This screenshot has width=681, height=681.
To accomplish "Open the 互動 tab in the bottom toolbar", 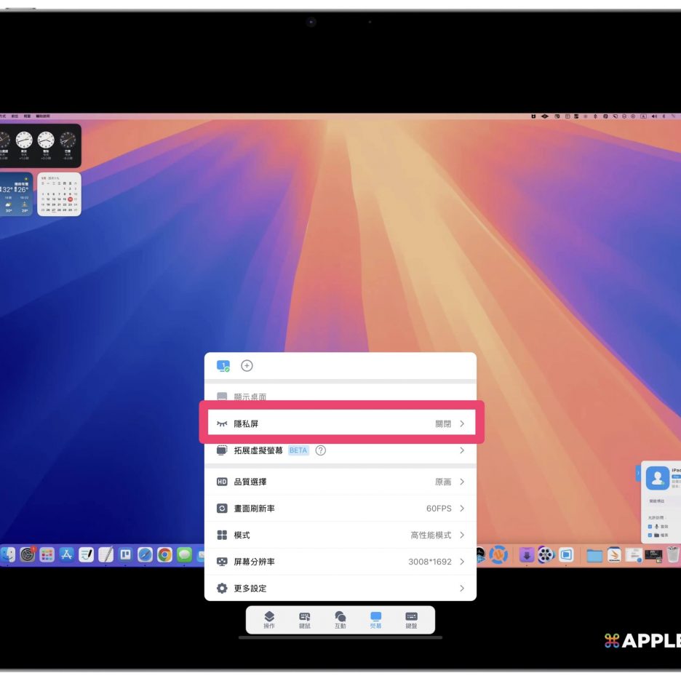I will pyautogui.click(x=340, y=619).
